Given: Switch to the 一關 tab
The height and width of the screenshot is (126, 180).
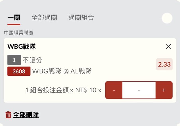Looking at the screenshot, I should click(x=14, y=18).
